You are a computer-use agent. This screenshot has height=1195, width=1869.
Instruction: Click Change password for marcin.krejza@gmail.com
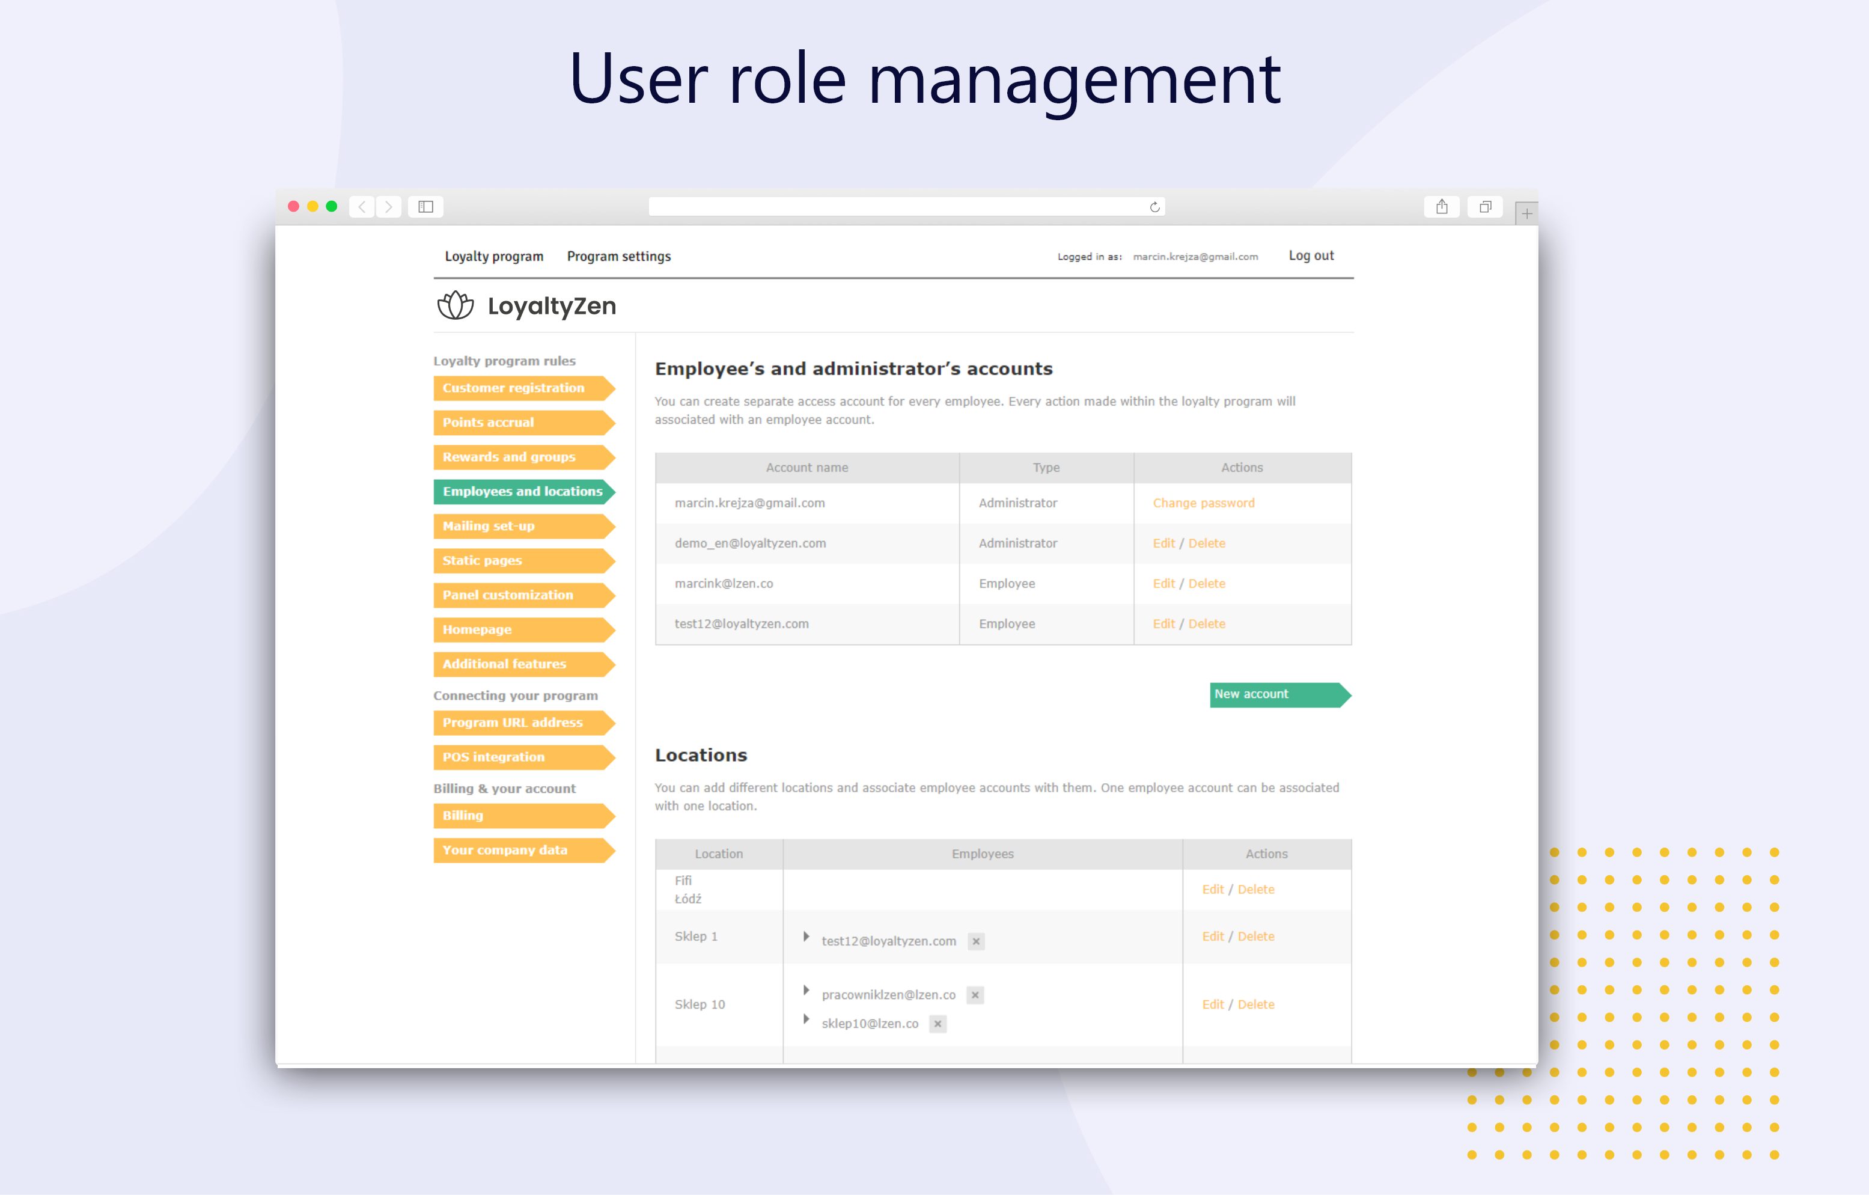coord(1203,503)
